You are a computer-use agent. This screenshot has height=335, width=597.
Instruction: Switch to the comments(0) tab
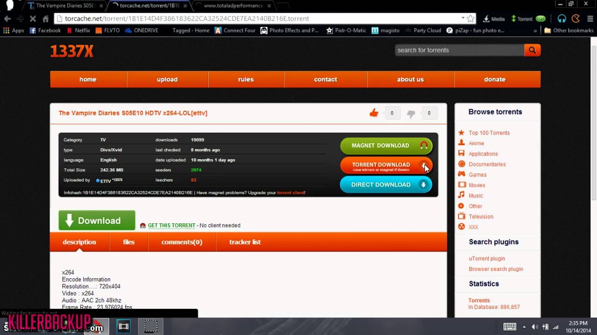tap(182, 242)
